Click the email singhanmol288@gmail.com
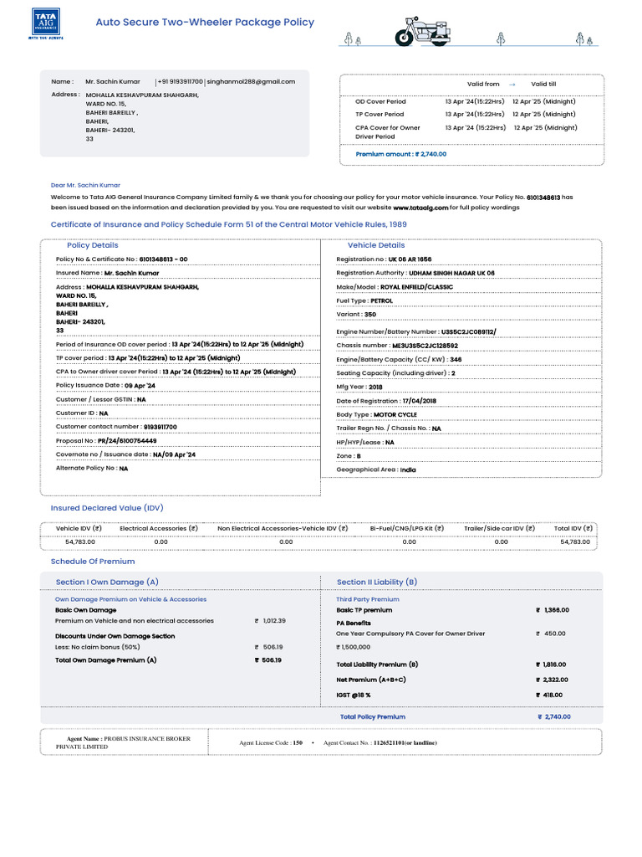Screen dimensions: 642x857 point(251,81)
